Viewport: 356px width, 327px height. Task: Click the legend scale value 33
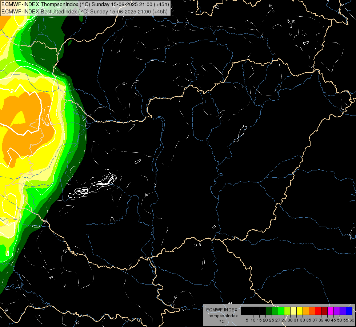[303, 320]
